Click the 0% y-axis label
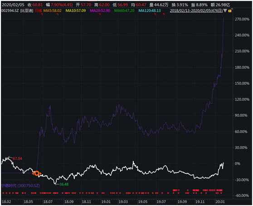The image size is (253, 206). 238,163
